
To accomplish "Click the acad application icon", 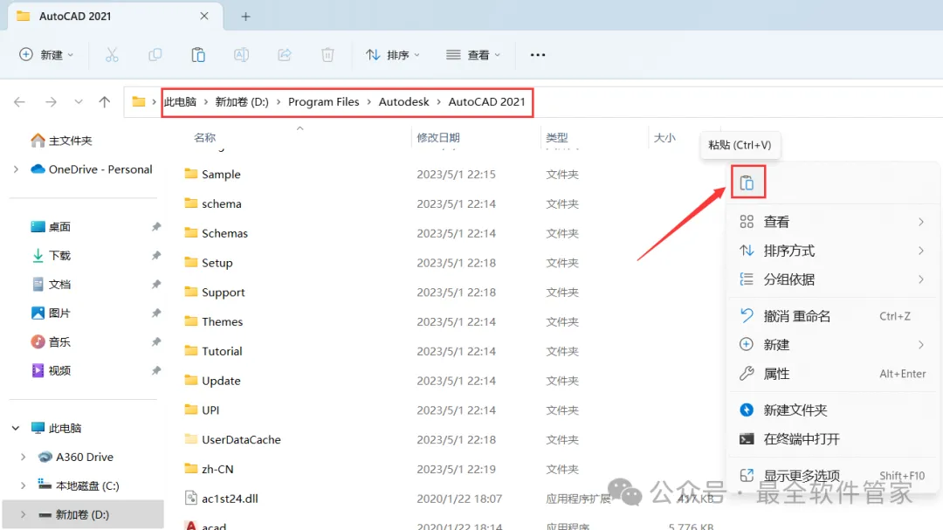I will tap(191, 526).
